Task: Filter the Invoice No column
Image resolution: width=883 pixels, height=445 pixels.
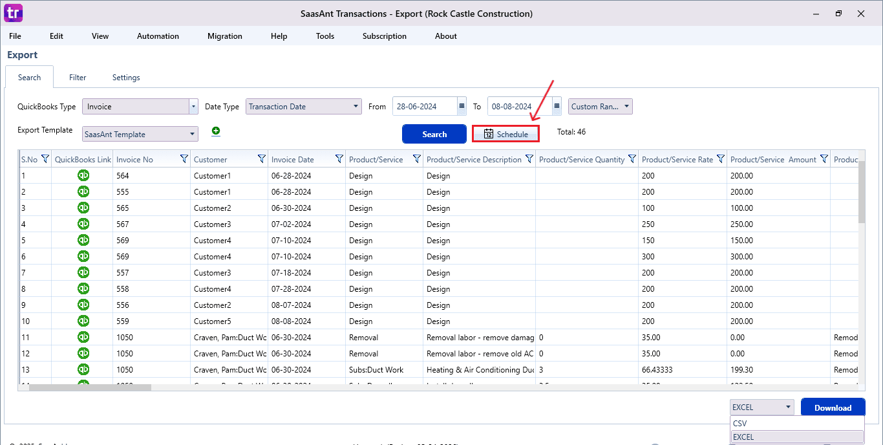Action: click(184, 159)
